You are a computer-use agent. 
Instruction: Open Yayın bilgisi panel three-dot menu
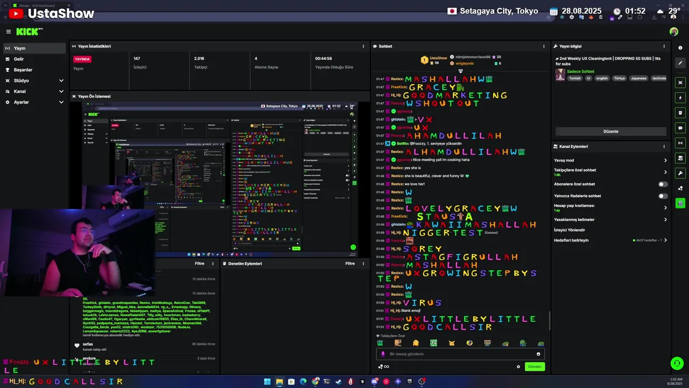(x=664, y=46)
